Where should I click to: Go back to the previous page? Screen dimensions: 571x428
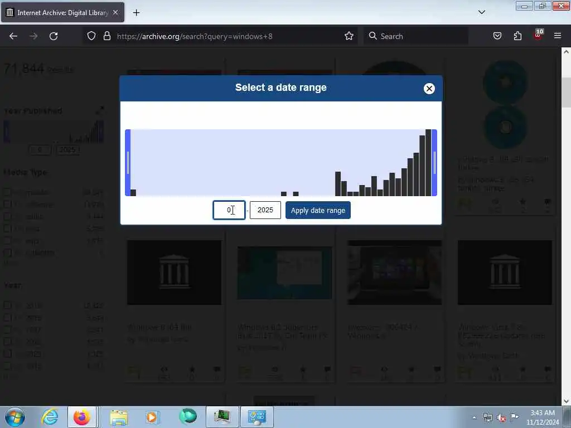(13, 36)
